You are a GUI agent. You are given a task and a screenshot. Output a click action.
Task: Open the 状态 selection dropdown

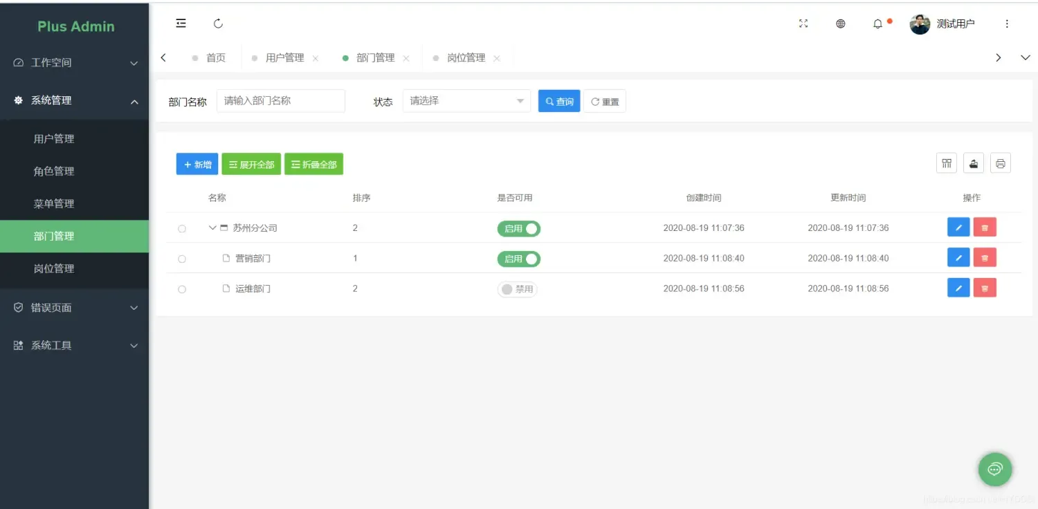[465, 101]
